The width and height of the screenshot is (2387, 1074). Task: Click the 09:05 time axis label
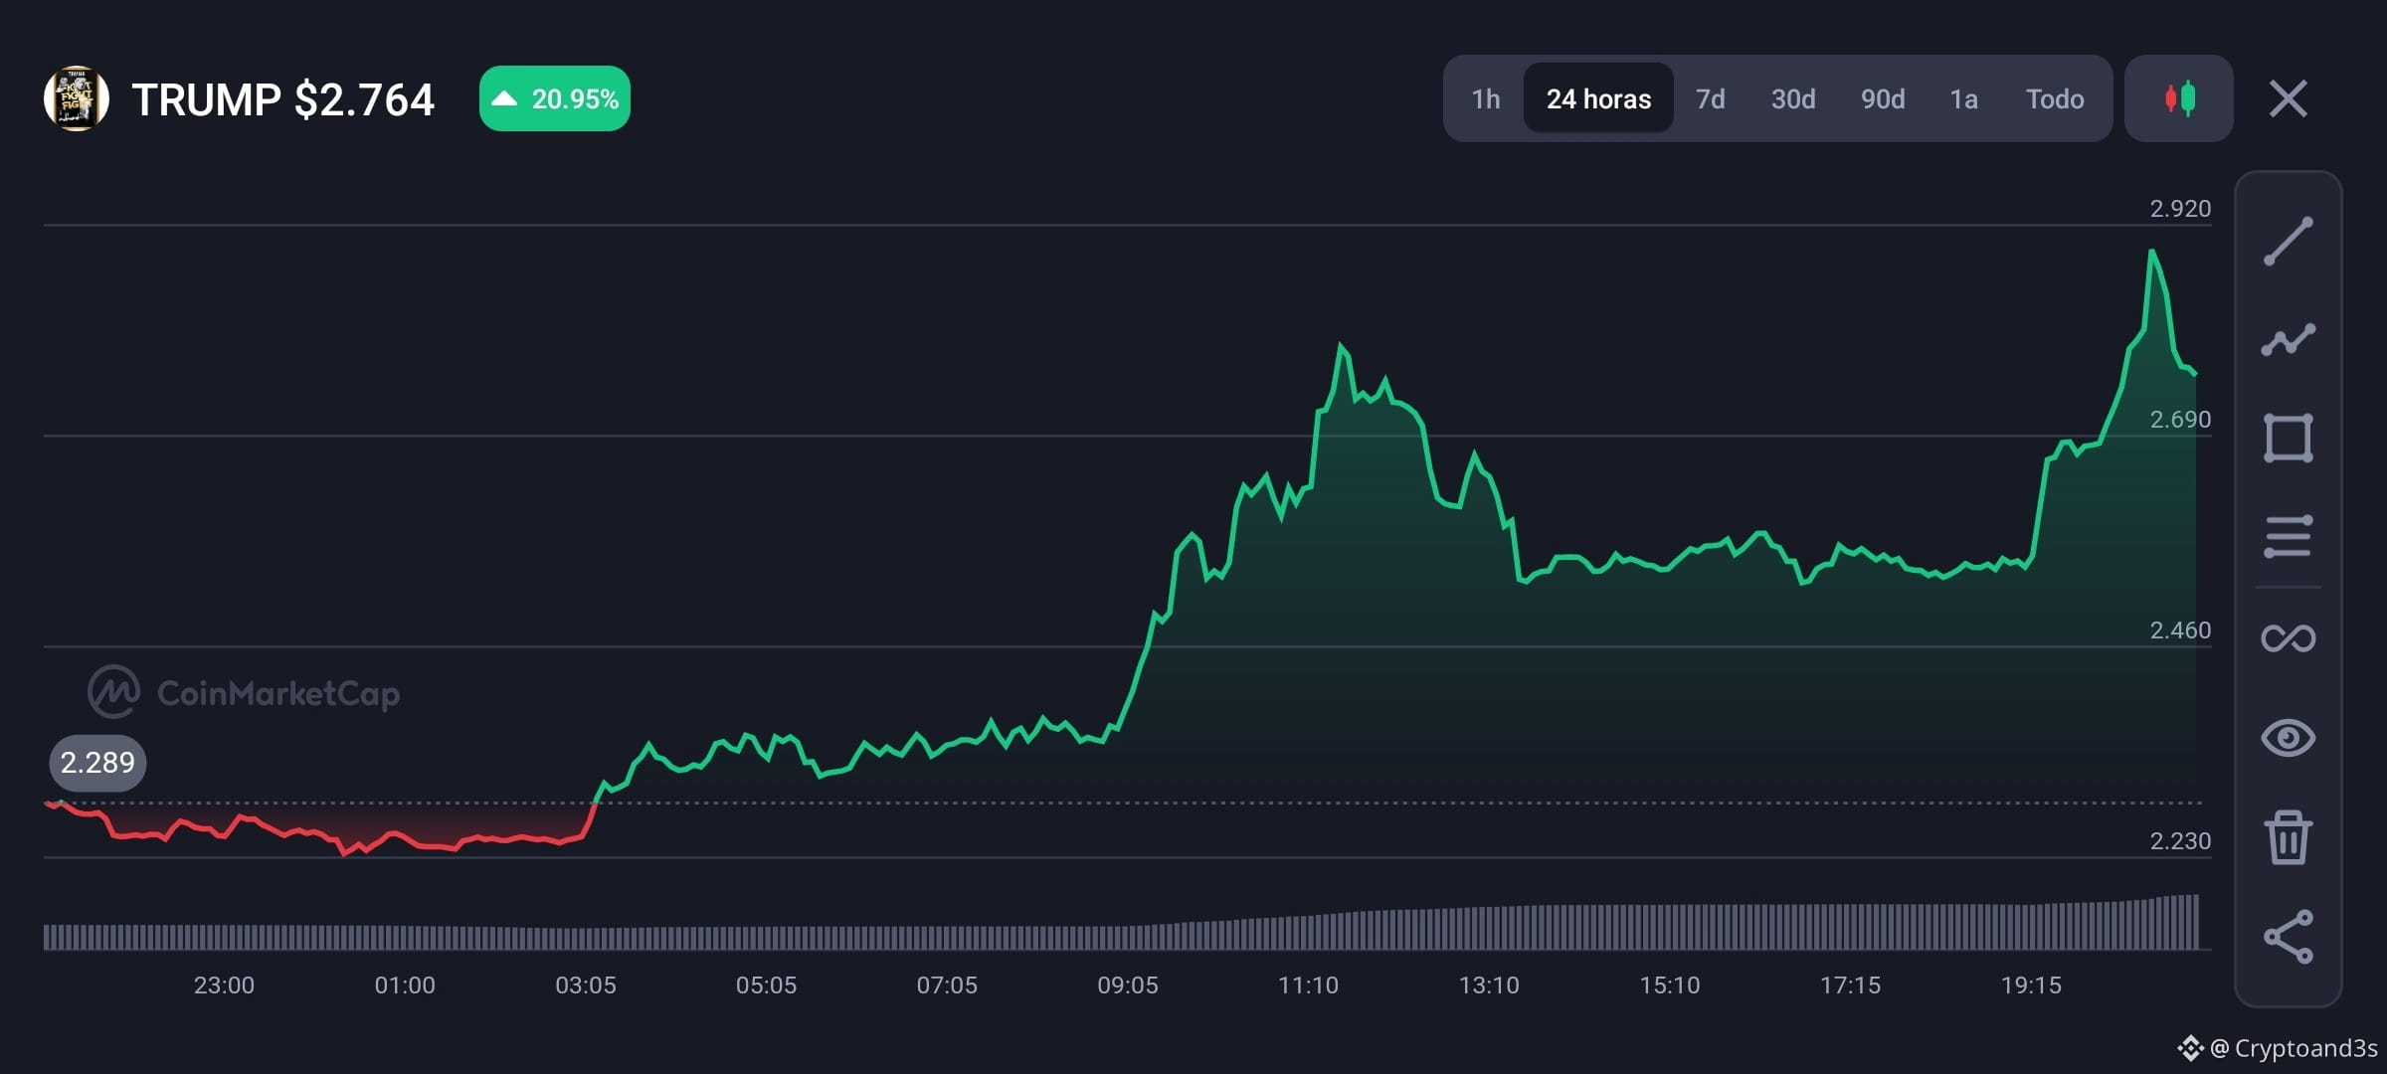[1128, 985]
